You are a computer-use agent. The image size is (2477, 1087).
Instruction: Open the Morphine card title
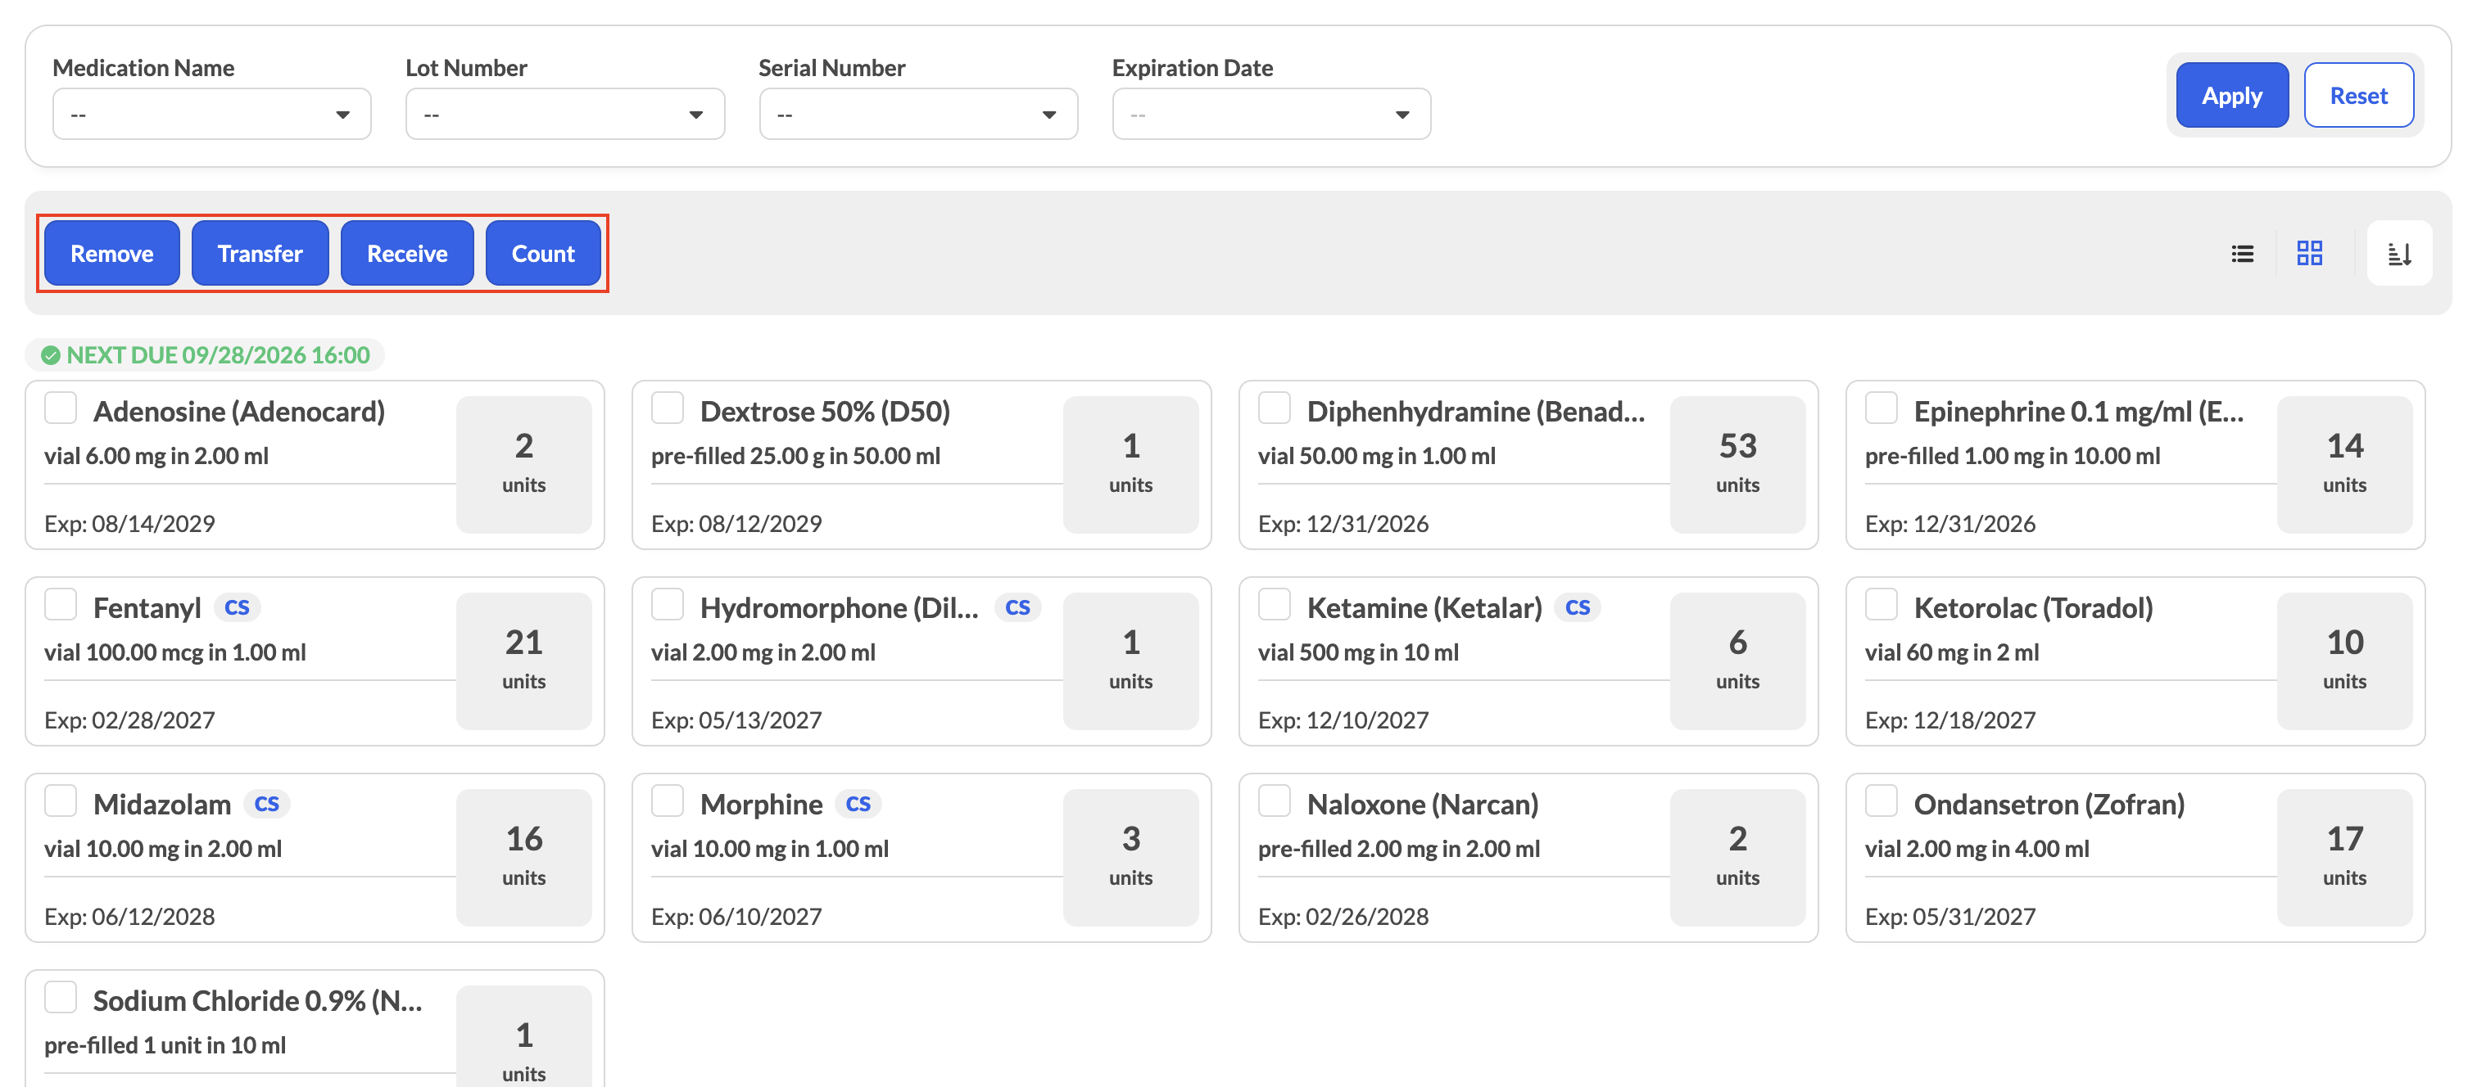pyautogui.click(x=761, y=805)
